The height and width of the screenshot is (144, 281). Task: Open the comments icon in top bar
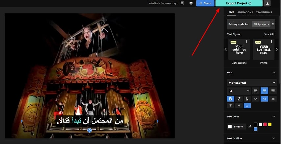[x=182, y=3]
